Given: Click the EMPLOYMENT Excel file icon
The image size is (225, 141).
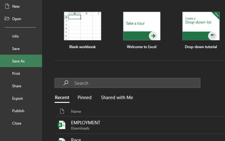Looking at the screenshot, I should [x=61, y=125].
